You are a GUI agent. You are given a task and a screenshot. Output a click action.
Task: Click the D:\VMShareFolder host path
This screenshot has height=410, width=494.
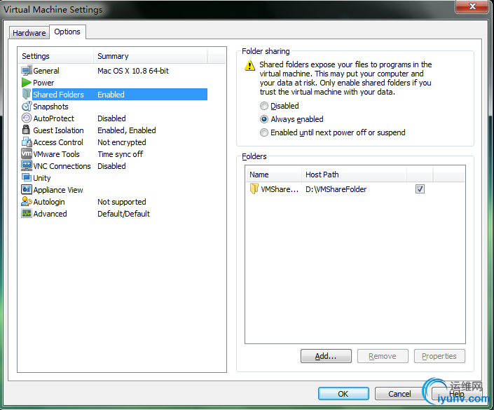point(336,189)
